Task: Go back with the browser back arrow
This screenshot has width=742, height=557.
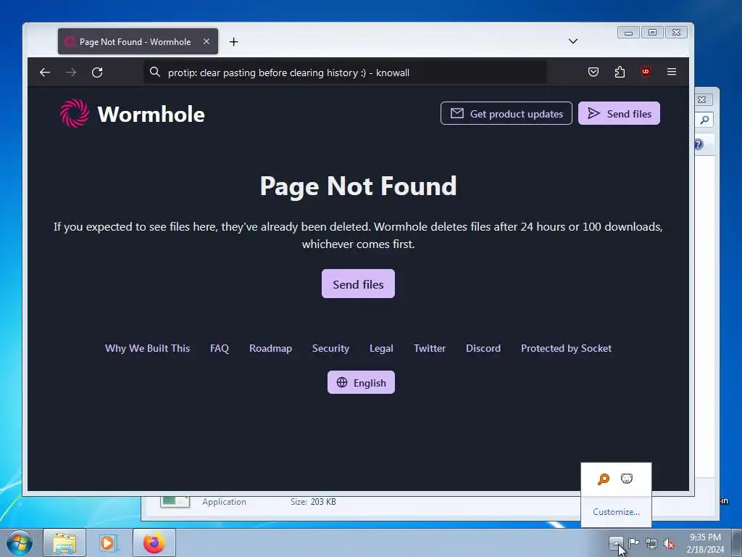Action: coord(45,73)
